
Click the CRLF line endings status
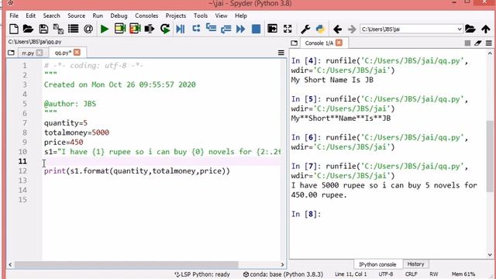coord(412,274)
